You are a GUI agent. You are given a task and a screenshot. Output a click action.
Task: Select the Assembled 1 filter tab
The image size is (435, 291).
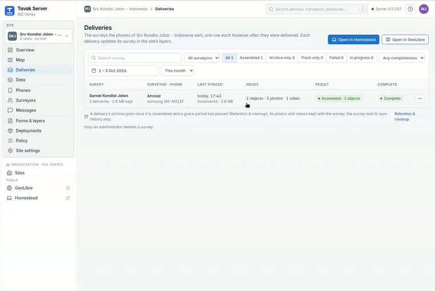coord(251,58)
